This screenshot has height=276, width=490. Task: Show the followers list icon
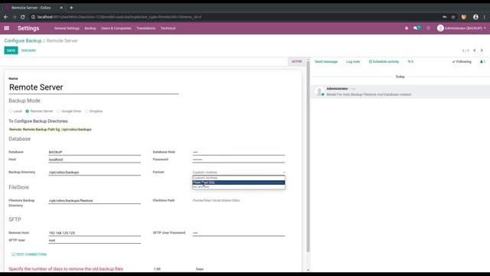pos(482,61)
